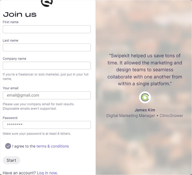
Task: Click the Join us heading
Action: click(19, 14)
